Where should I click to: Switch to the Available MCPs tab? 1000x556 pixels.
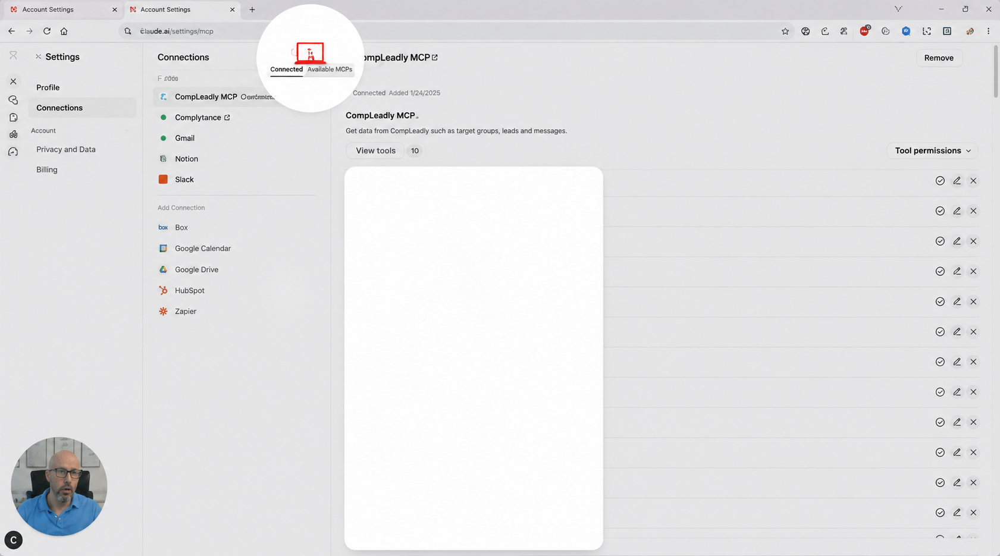pyautogui.click(x=330, y=70)
